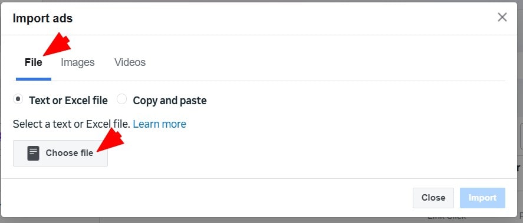This screenshot has width=523, height=223.
Task: Click the "Copy and paste" label text
Action: [x=169, y=101]
